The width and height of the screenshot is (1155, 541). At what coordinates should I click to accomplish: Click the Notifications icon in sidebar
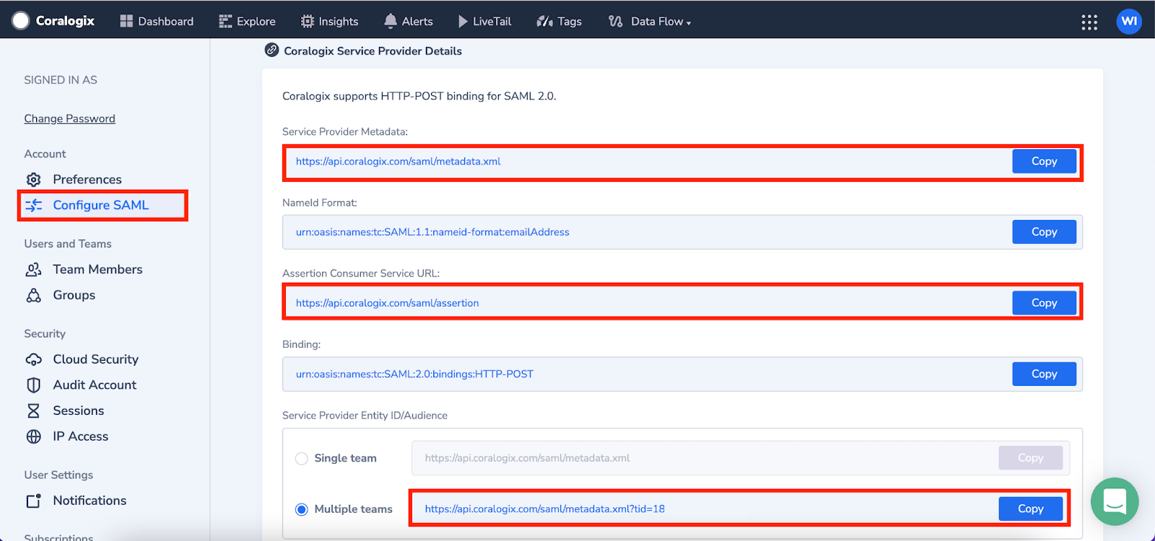point(34,501)
